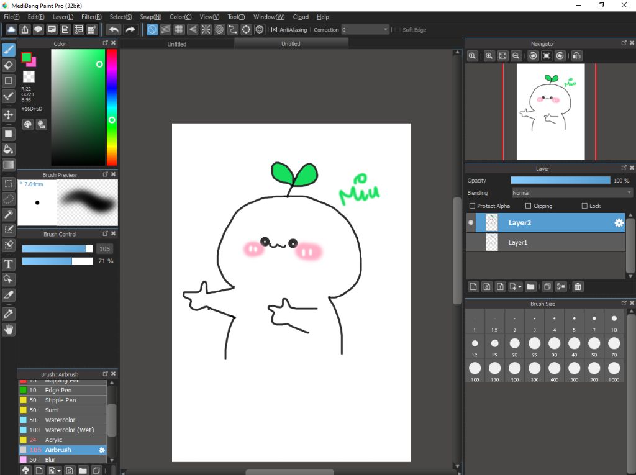The image size is (636, 475).
Task: Choose the Watercolor (Wet) brush
Action: (x=63, y=430)
